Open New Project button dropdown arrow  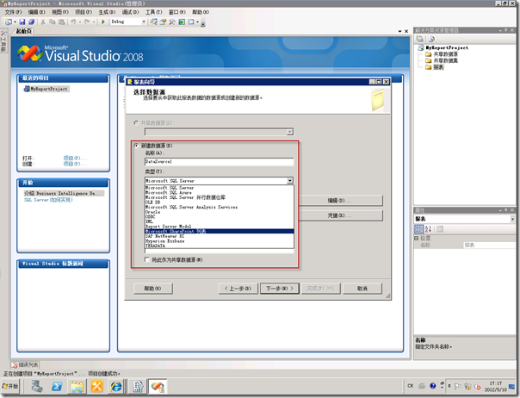15,22
